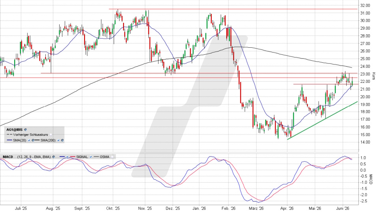Click the Jan. '26 date label
The width and height of the screenshot is (379, 213).
click(x=199, y=208)
